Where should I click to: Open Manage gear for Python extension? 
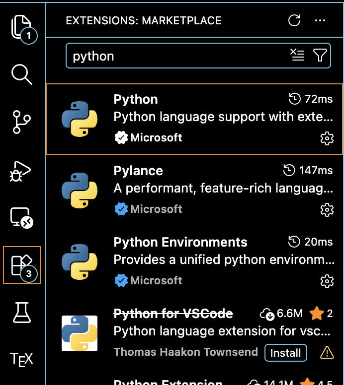[x=327, y=138]
